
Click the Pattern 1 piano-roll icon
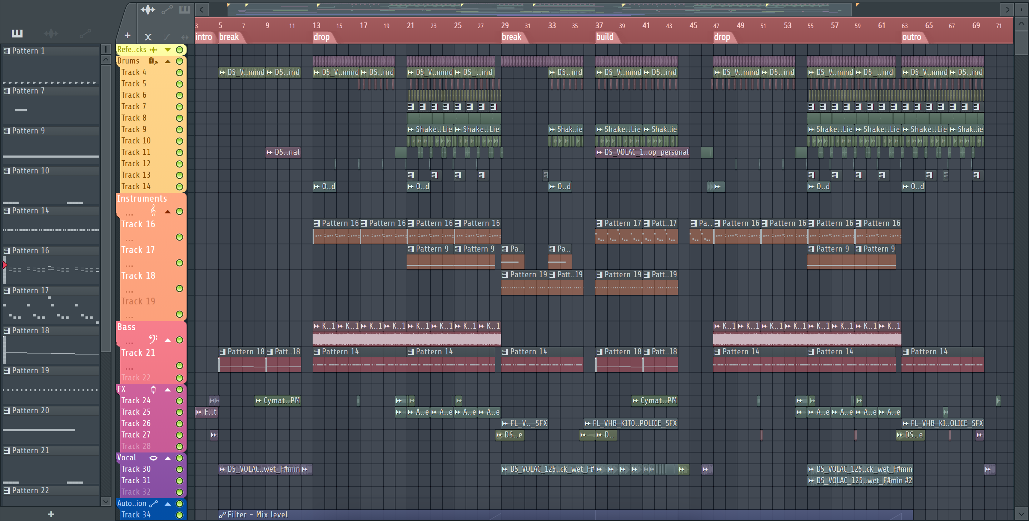click(x=7, y=51)
